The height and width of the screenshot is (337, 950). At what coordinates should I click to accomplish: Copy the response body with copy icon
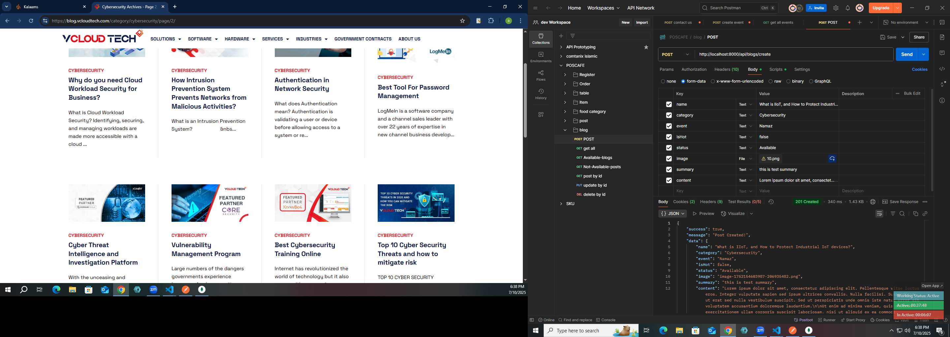915,213
